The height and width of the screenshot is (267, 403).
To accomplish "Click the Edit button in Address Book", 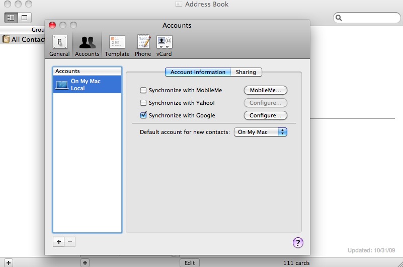I will tap(189, 263).
